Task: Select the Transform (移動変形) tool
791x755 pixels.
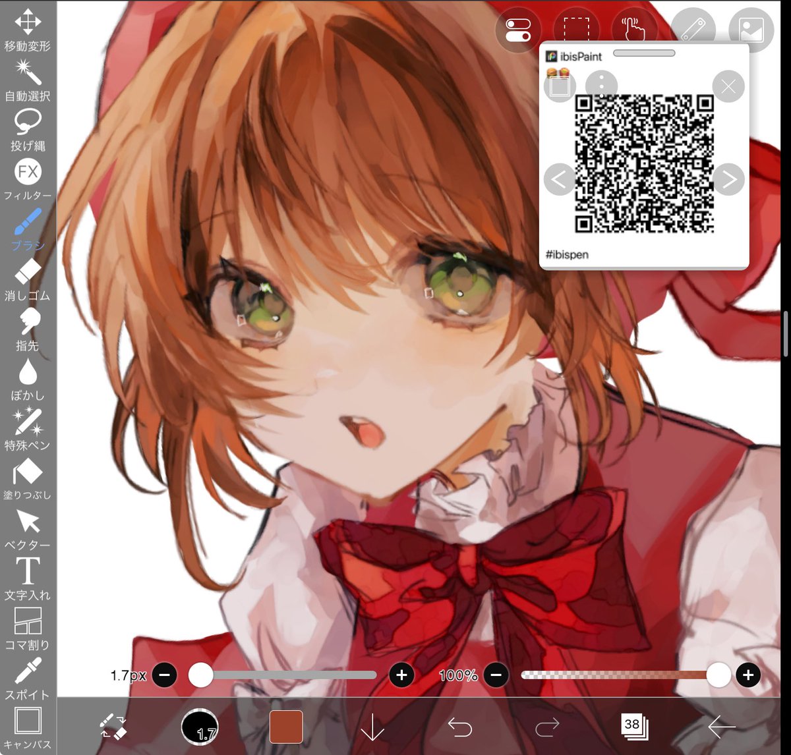Action: click(28, 30)
